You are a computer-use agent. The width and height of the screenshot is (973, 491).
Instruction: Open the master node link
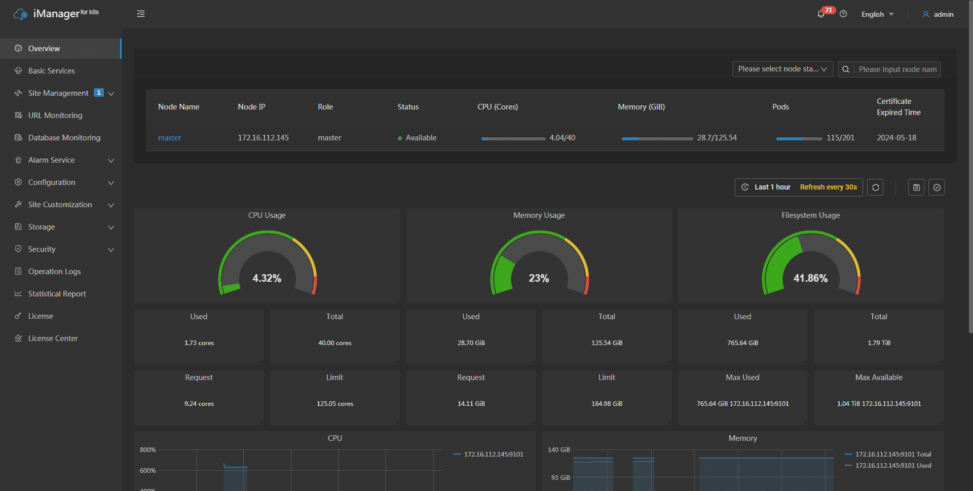coord(169,138)
